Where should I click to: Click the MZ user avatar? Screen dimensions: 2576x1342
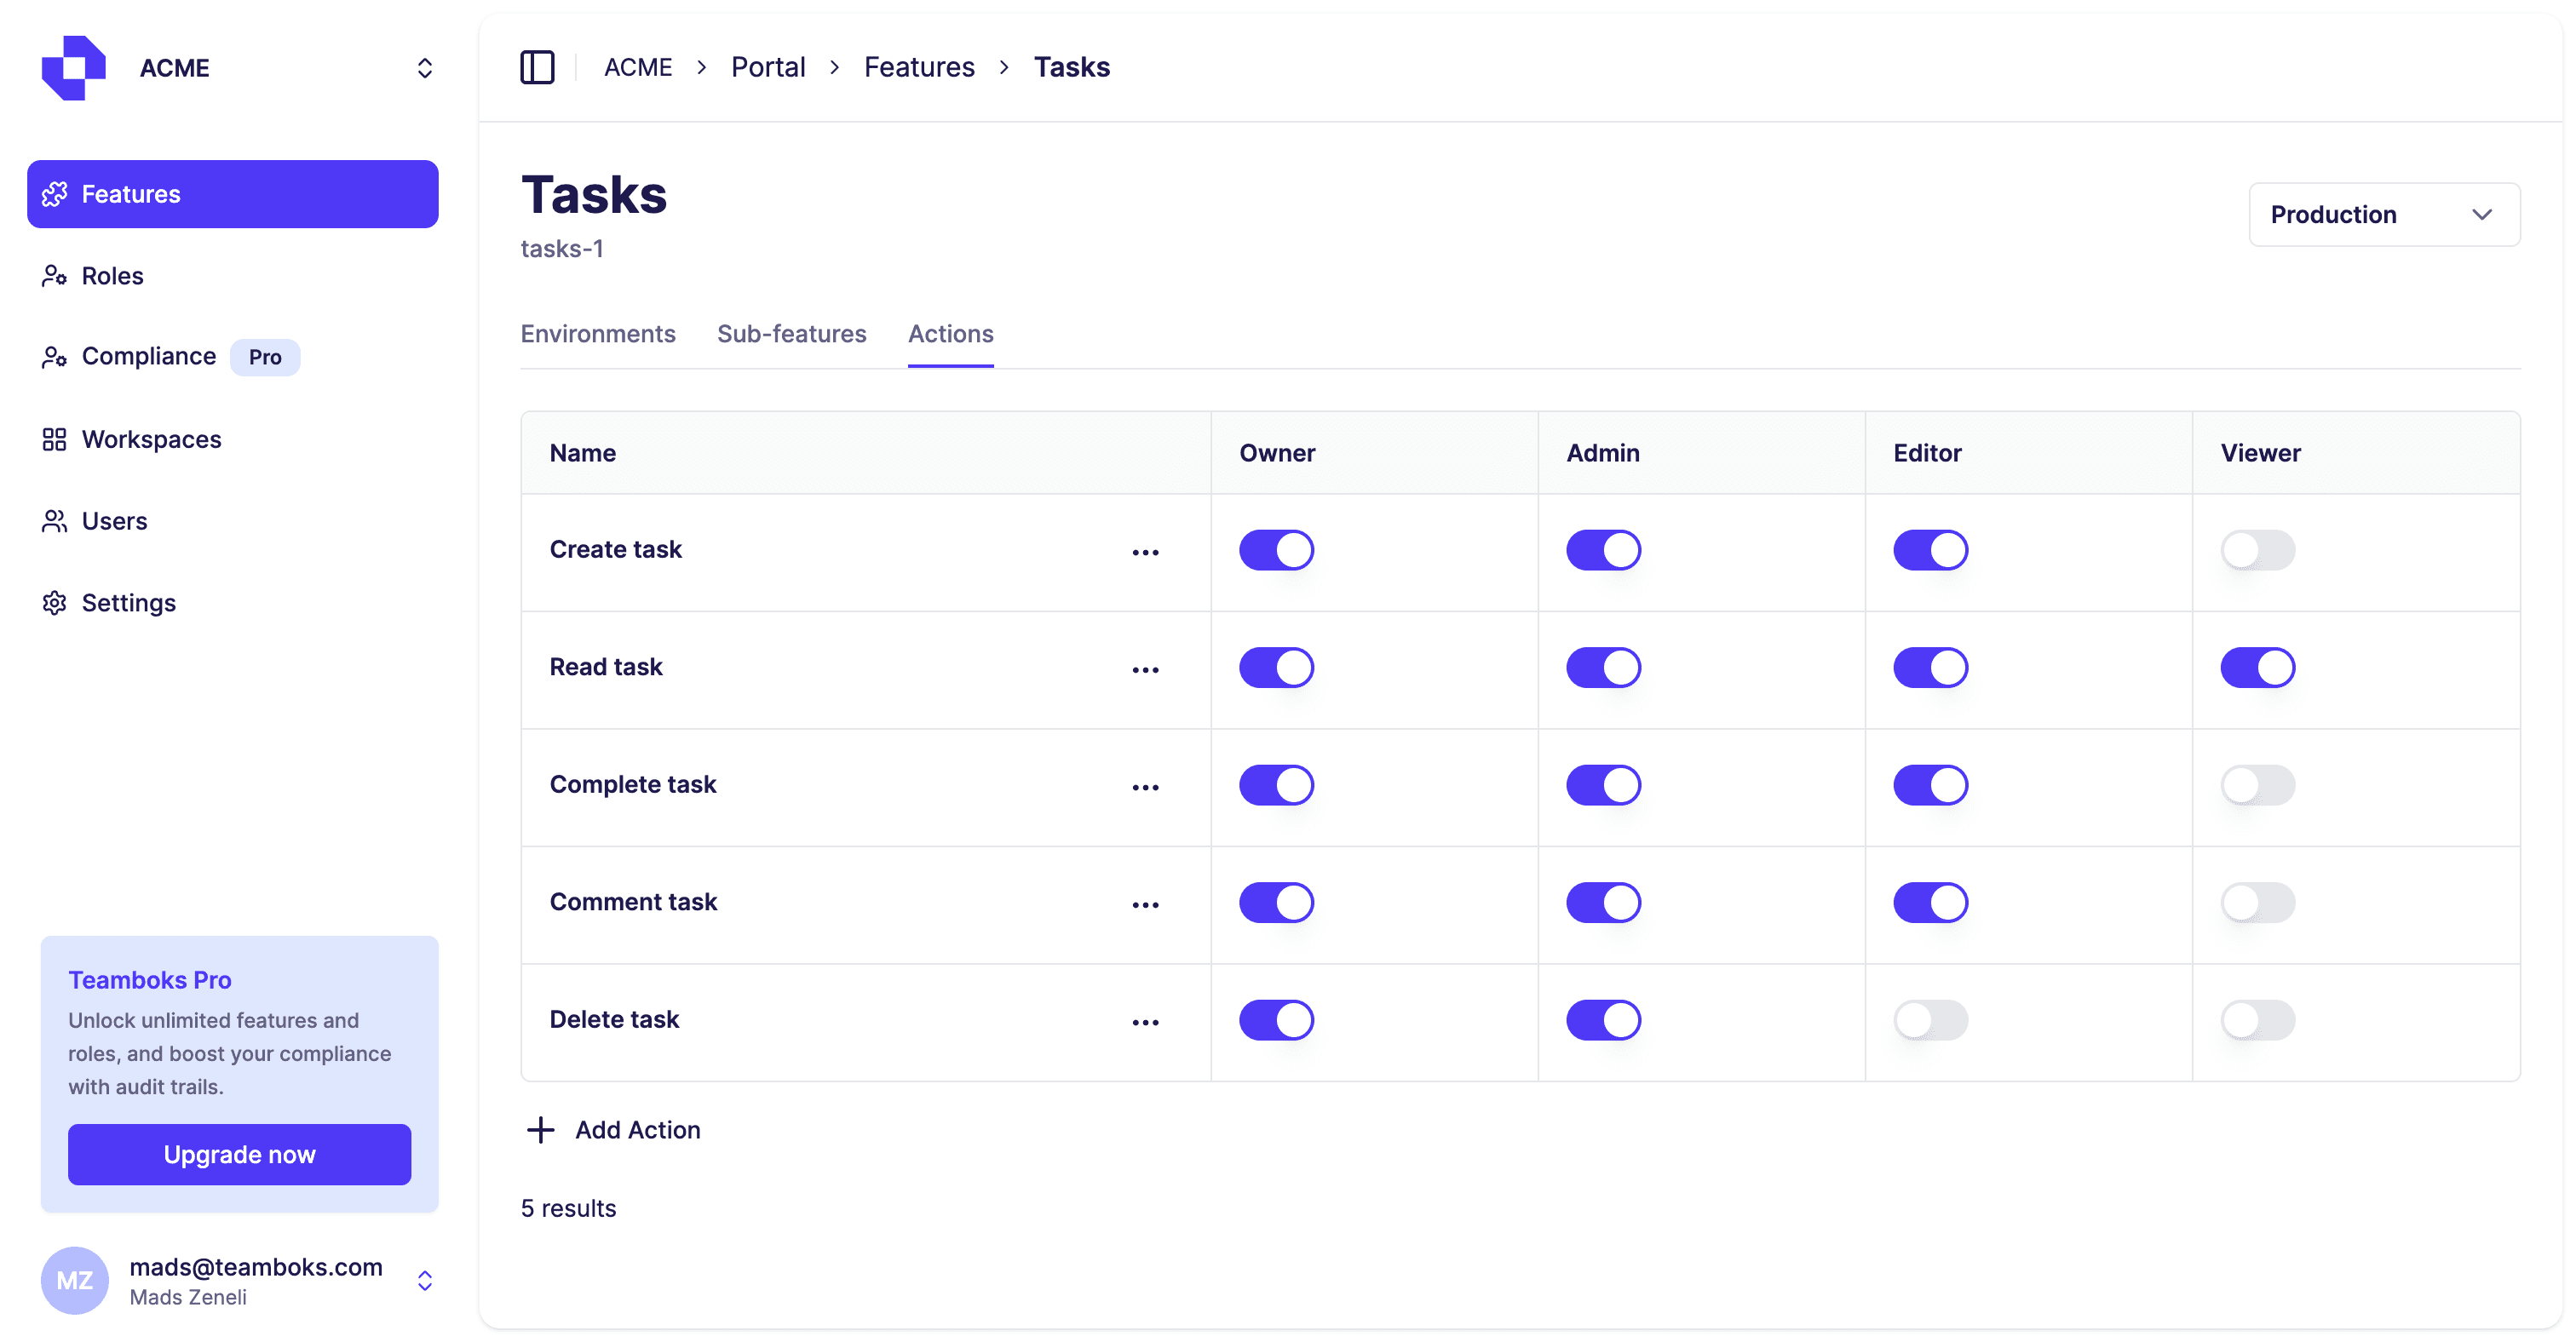coord(74,1280)
